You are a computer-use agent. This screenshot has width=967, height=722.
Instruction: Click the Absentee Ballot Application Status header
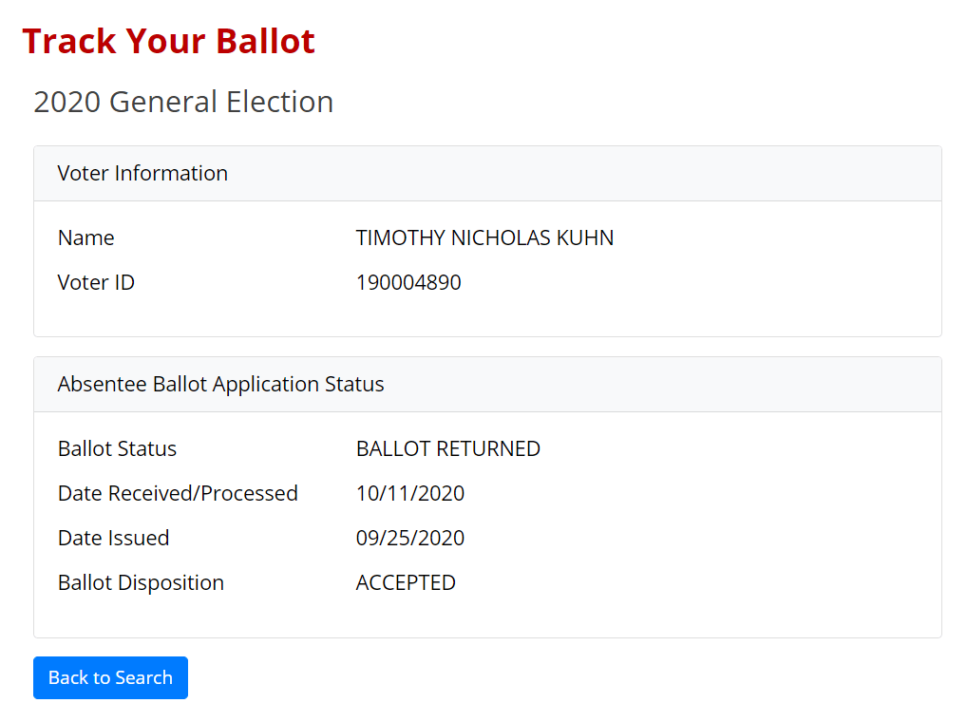tap(220, 384)
